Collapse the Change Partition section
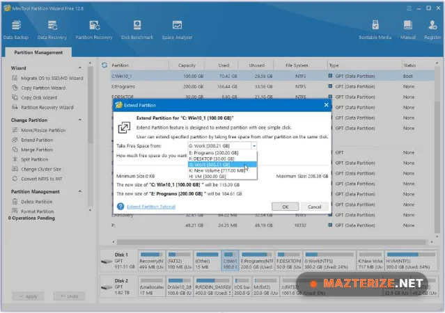Screen dimensions: 445x313 [x=80, y=120]
